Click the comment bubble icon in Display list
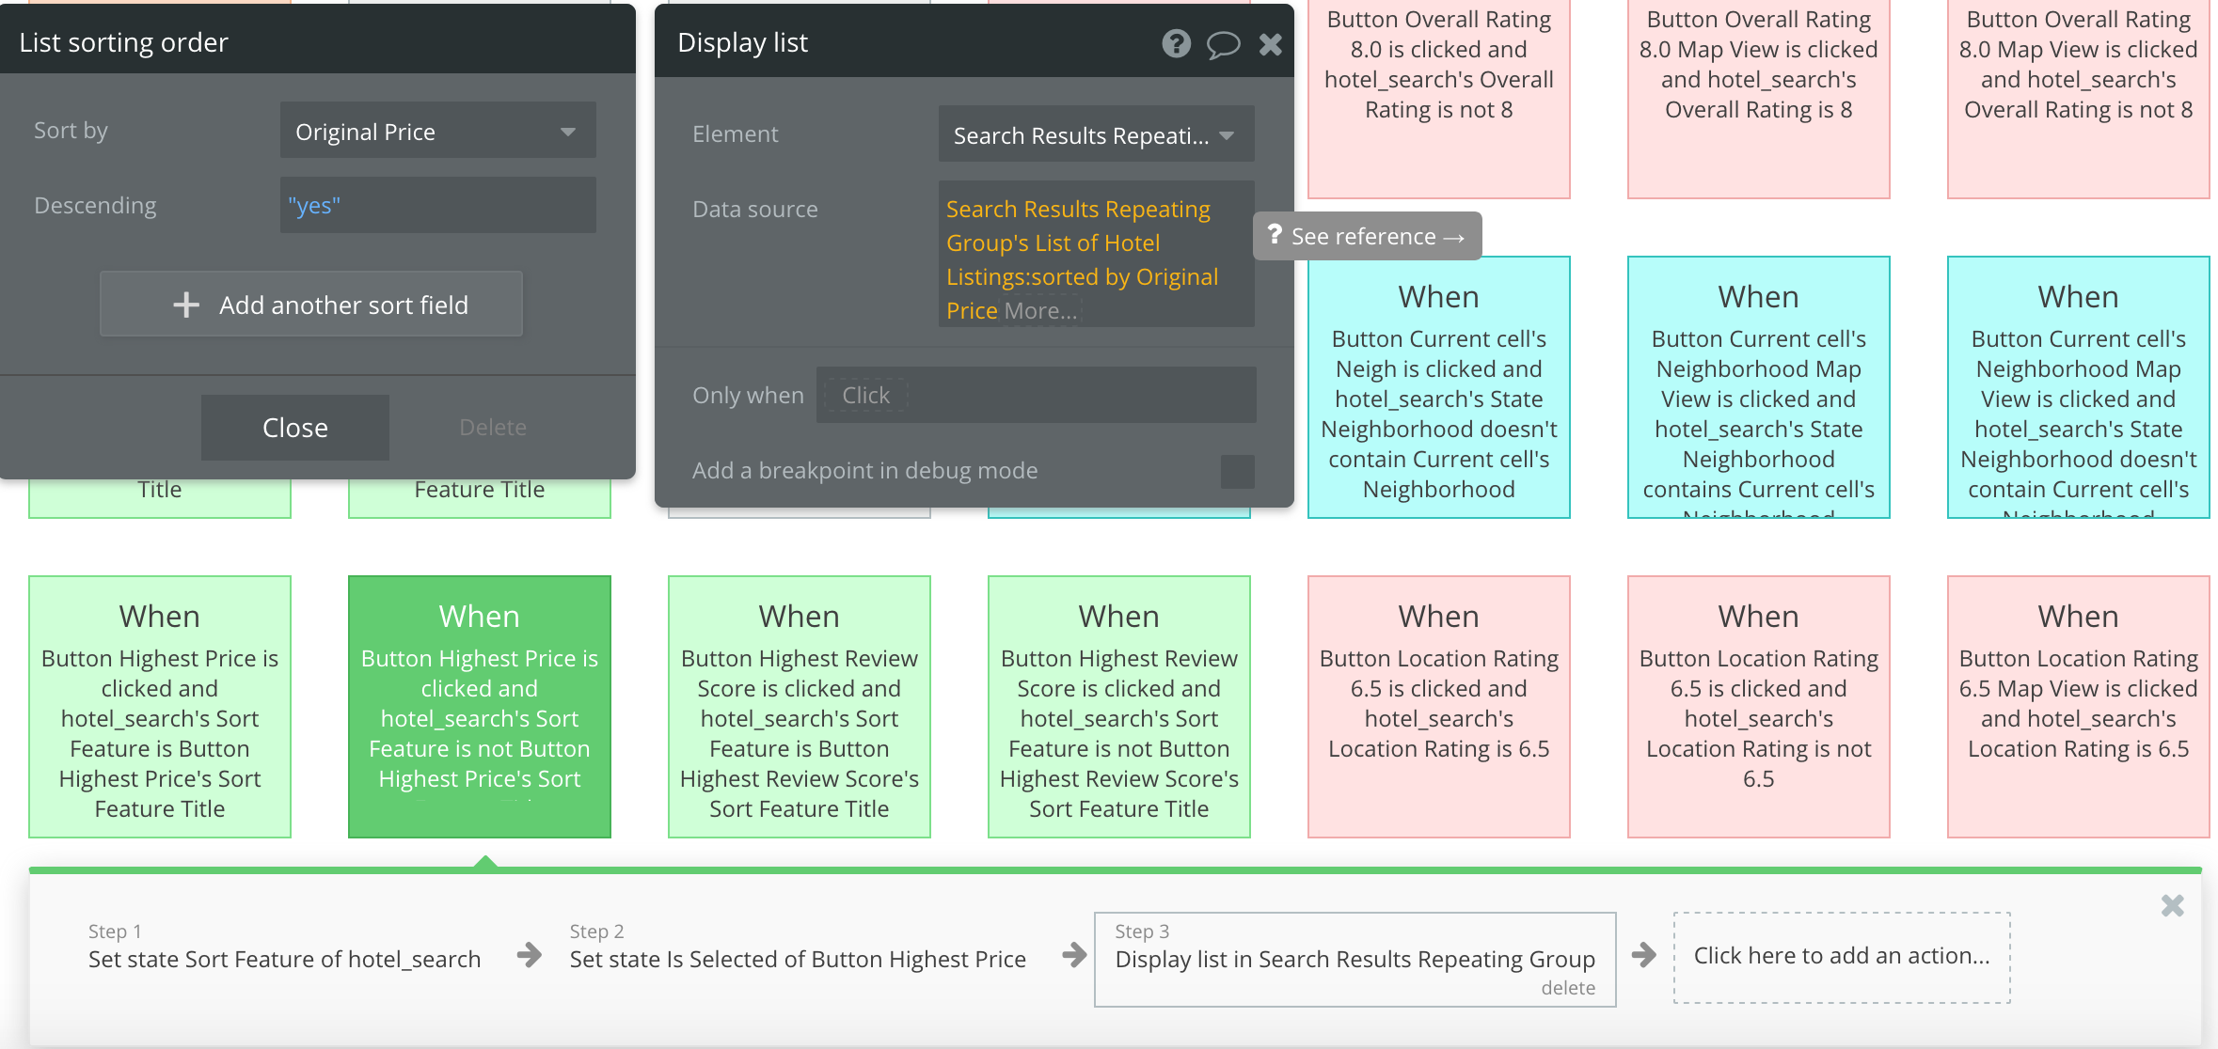 click(1223, 44)
